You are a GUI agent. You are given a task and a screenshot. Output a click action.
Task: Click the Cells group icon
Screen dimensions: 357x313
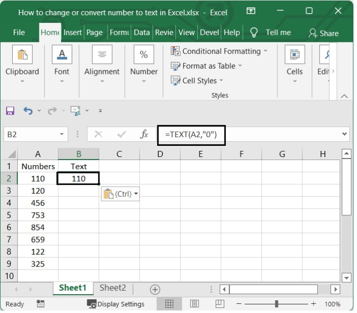(x=295, y=55)
